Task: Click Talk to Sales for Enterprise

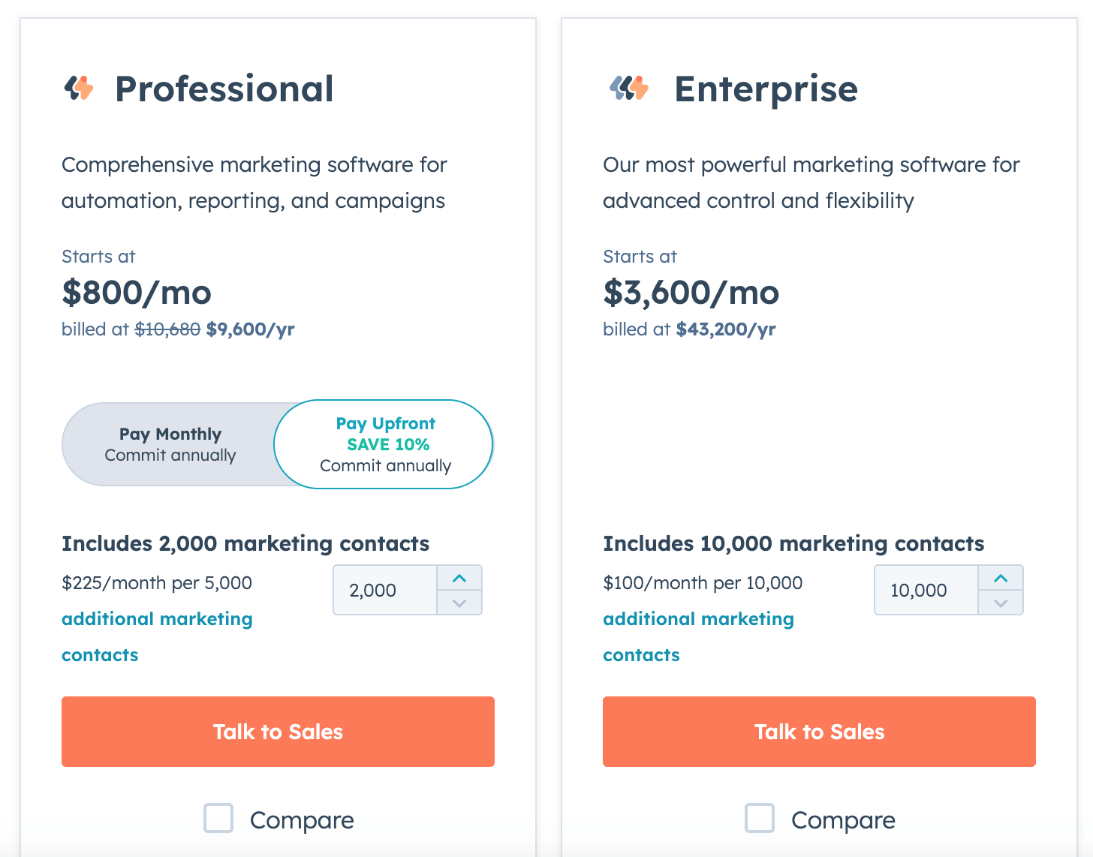Action: click(819, 732)
